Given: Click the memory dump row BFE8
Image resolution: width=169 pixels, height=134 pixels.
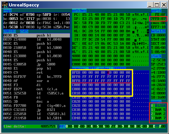Looking at the screenshot, I should (x=110, y=73).
